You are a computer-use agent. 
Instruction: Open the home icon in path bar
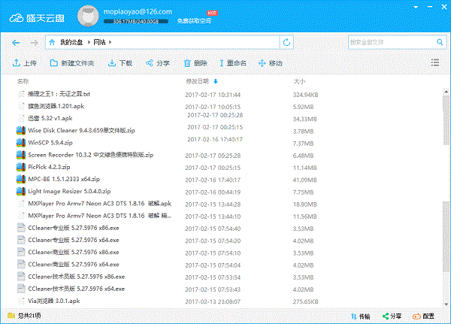[x=52, y=42]
